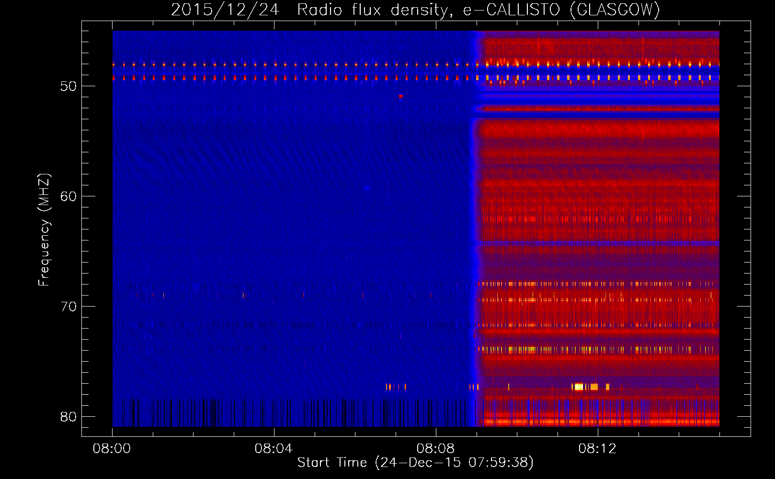Click the 08:12 time tick label
This screenshot has width=775, height=479.
coord(597,449)
